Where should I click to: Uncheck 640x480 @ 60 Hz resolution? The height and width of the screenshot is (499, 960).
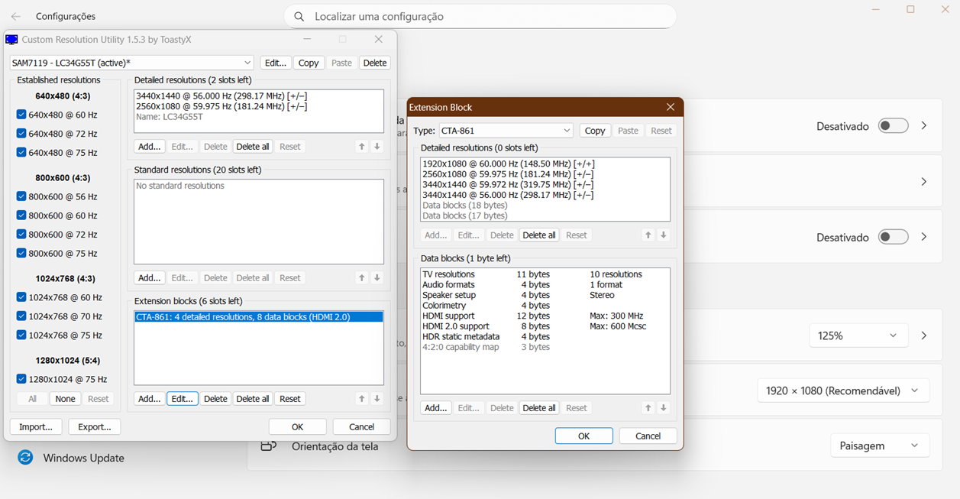(21, 115)
